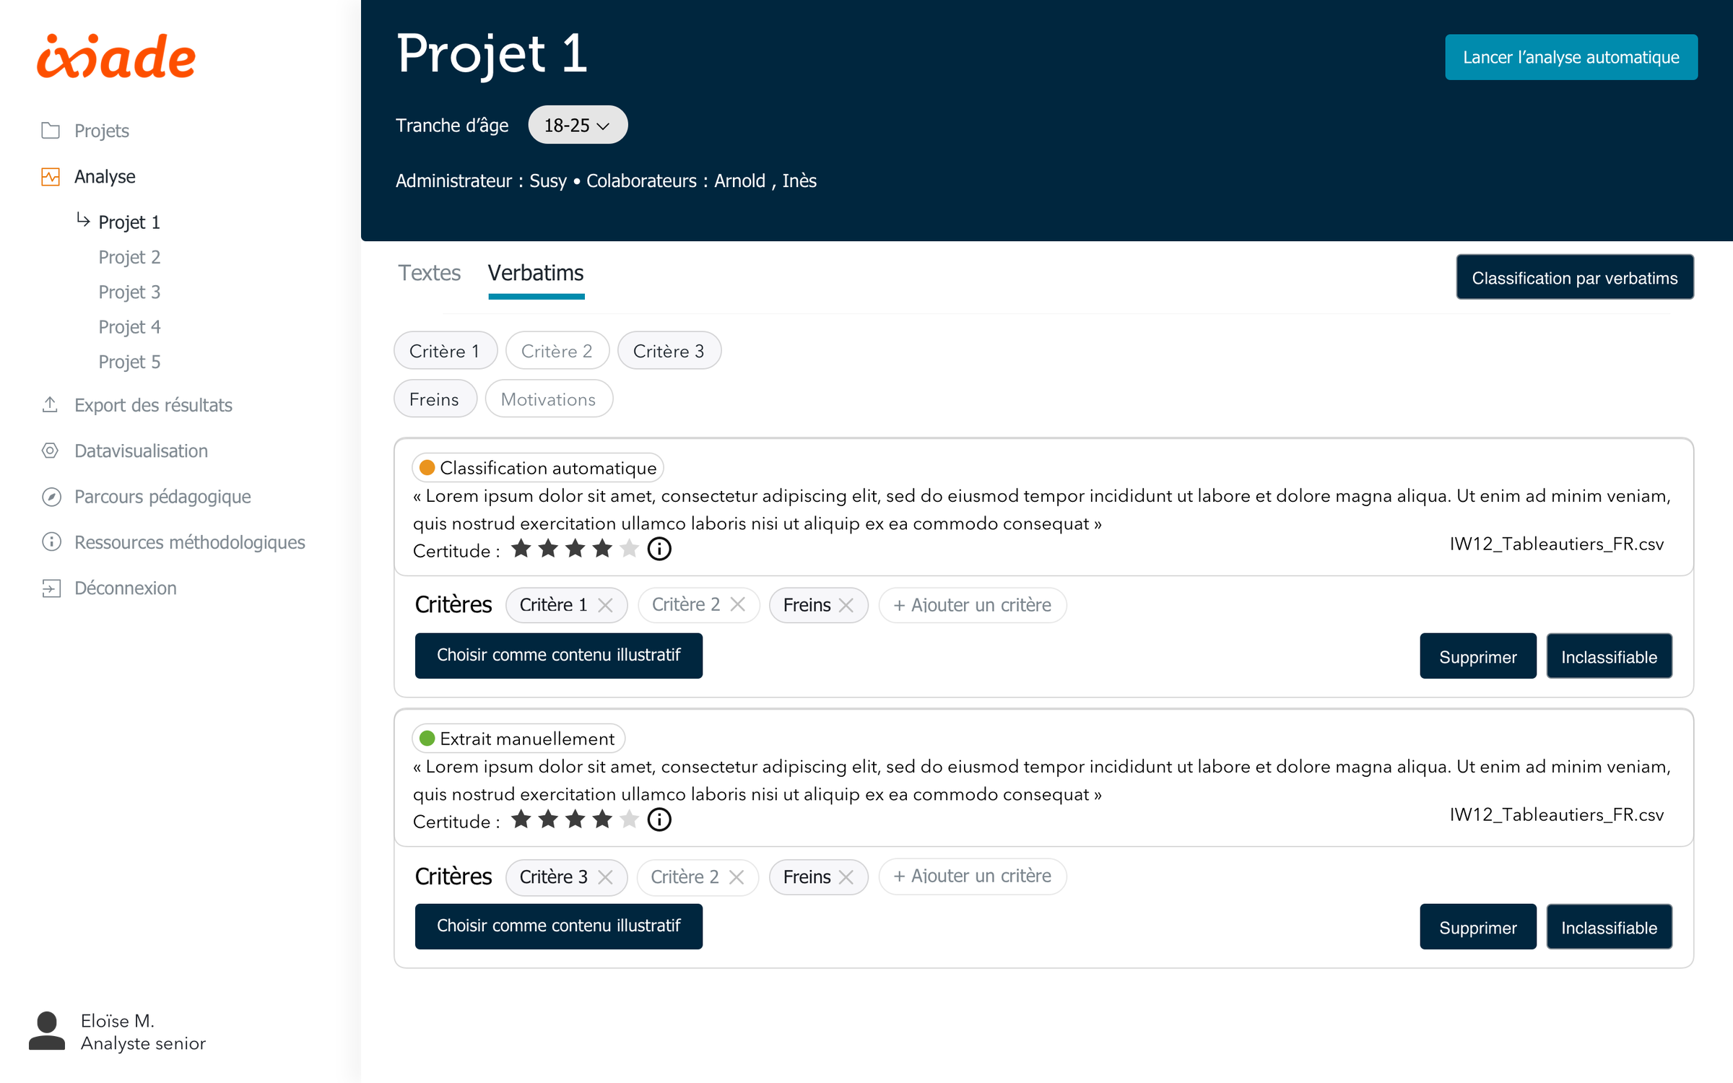Click the Parcours pédagogique compass icon
The height and width of the screenshot is (1083, 1733).
click(x=51, y=497)
